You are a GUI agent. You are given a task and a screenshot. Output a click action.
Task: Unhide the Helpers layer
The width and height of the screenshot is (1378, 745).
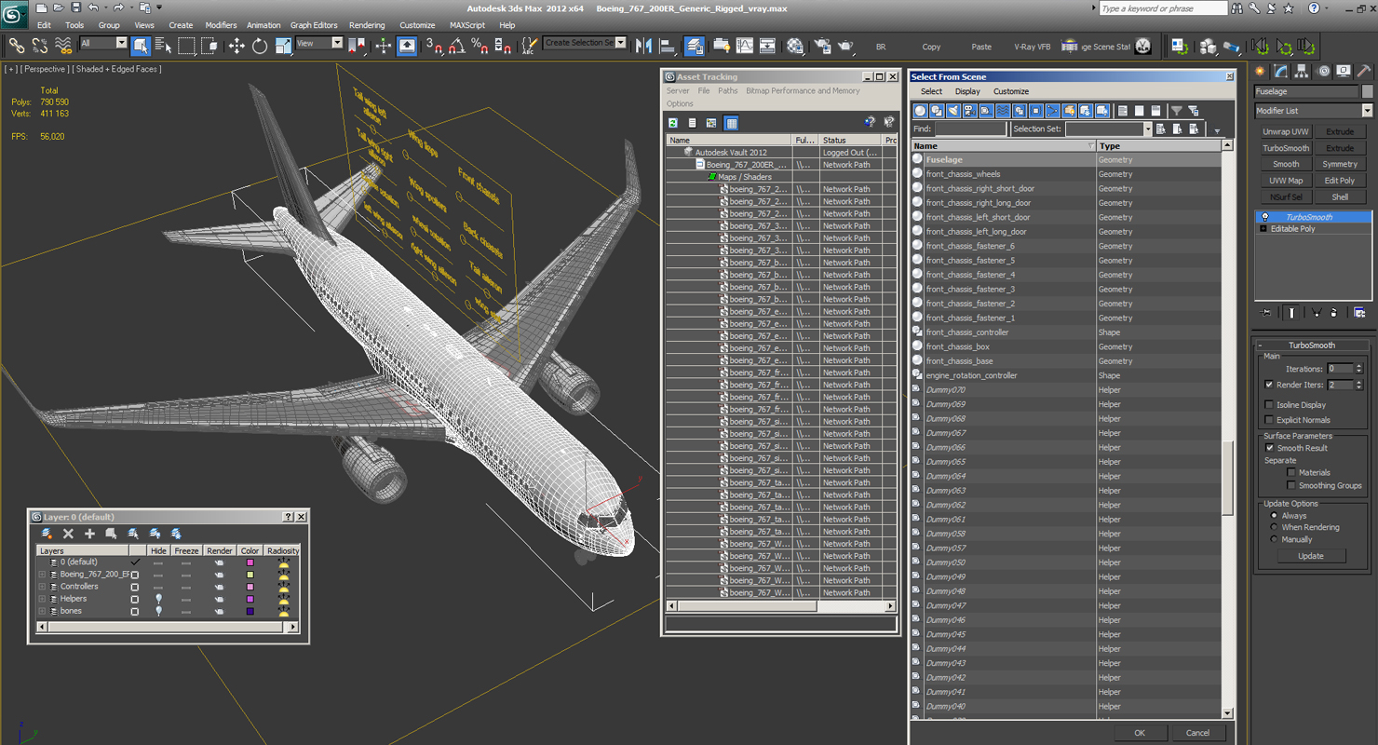(x=158, y=599)
